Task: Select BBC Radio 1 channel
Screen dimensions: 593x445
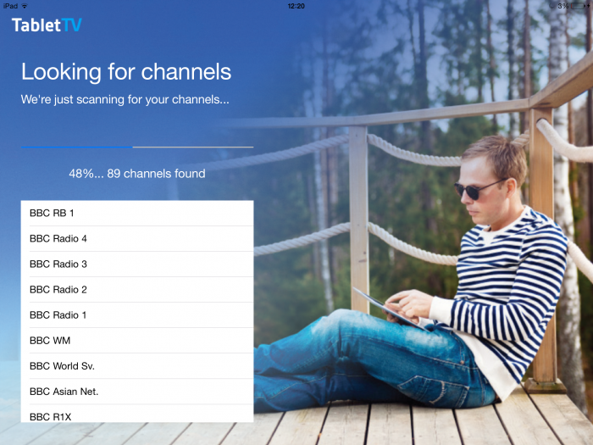Action: click(137, 315)
